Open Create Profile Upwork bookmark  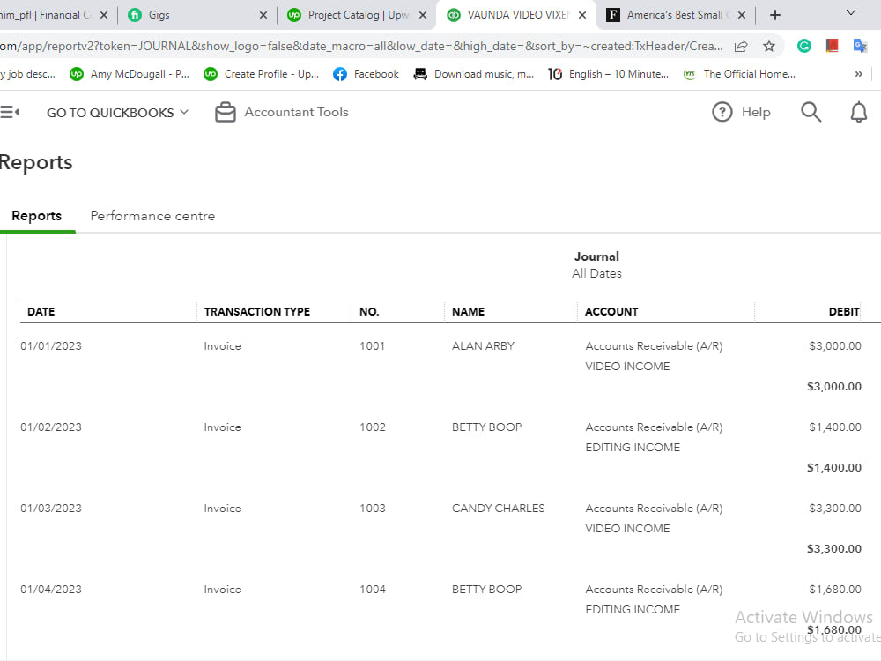262,74
